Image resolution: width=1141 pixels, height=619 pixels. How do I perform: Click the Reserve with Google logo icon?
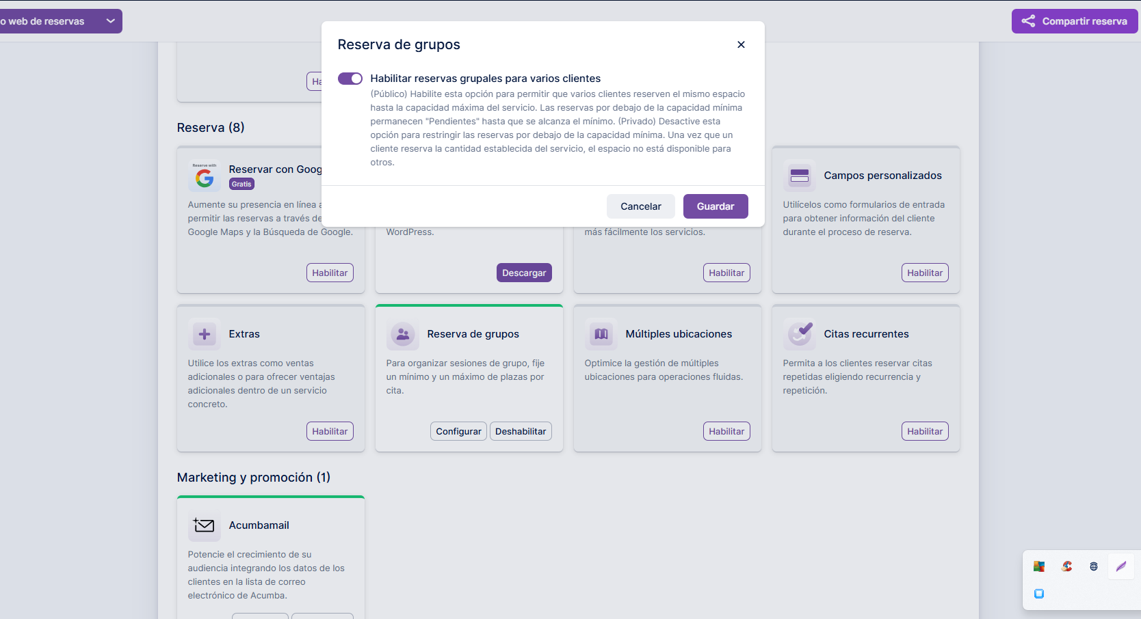[x=204, y=176]
